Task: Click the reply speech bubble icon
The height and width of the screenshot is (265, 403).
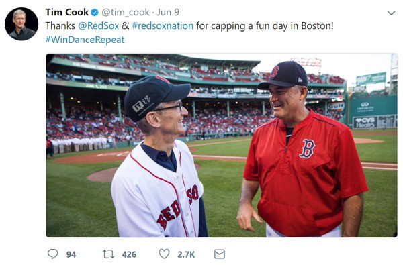Action: point(53,254)
